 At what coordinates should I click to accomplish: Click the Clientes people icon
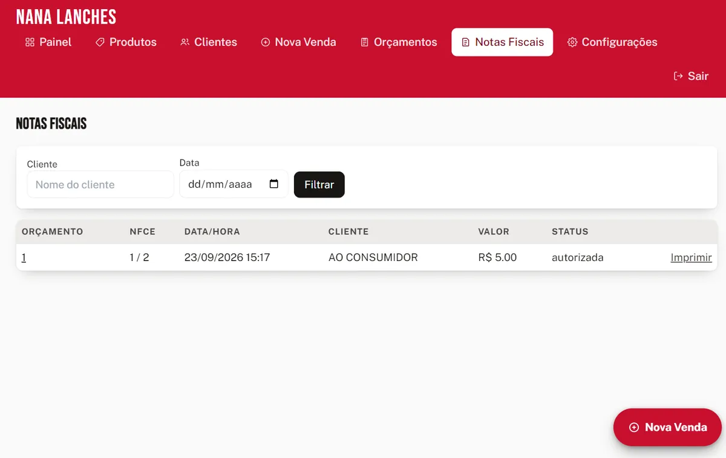tap(185, 42)
